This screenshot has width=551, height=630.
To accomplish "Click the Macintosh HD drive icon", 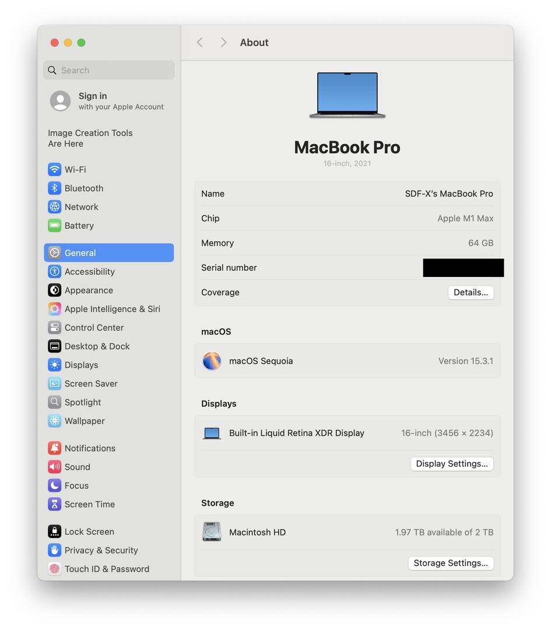I will click(x=212, y=532).
